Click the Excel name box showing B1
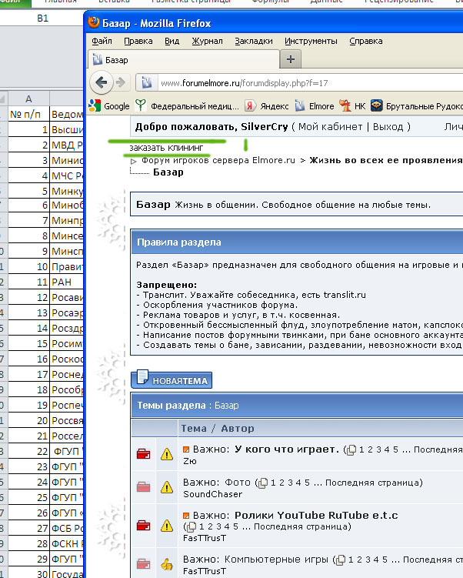The image size is (463, 578). [x=42, y=18]
